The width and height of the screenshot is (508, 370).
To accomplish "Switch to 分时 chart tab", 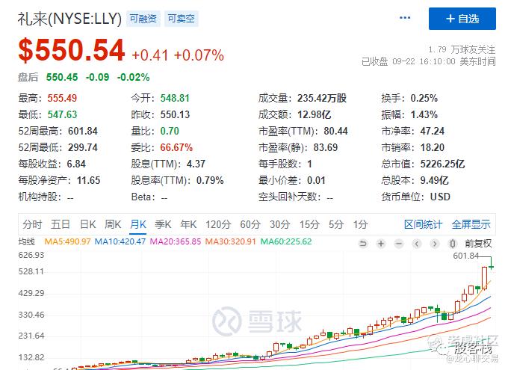I will (x=32, y=224).
